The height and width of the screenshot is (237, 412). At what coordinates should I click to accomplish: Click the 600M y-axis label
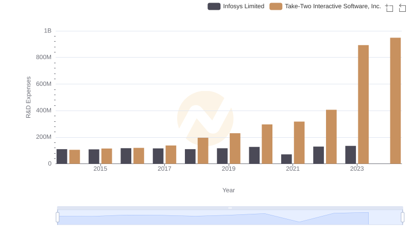(x=44, y=84)
